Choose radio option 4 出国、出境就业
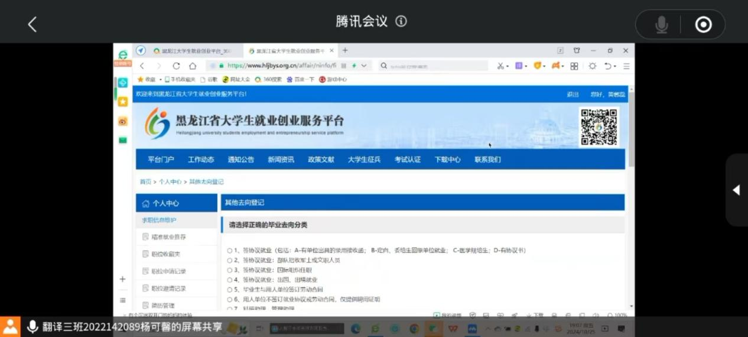748x337 pixels. (x=230, y=280)
